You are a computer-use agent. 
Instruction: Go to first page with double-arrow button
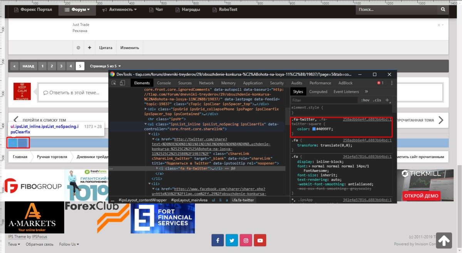pos(15,66)
